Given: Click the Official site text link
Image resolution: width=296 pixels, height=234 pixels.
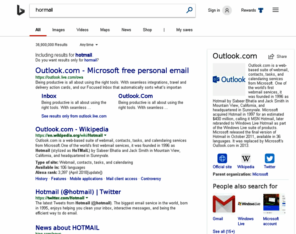Looking at the screenshot, I should pos(222,167).
